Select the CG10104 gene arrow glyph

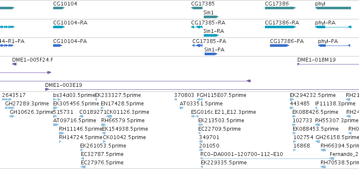pyautogui.click(x=59, y=8)
